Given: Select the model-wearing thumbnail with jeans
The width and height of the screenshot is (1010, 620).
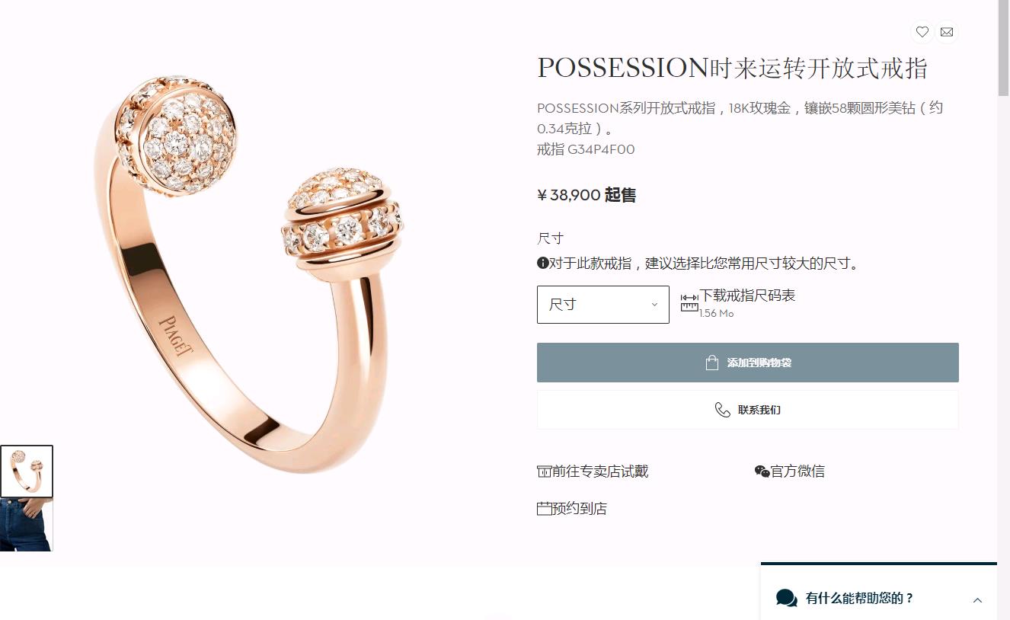Looking at the screenshot, I should (x=27, y=525).
